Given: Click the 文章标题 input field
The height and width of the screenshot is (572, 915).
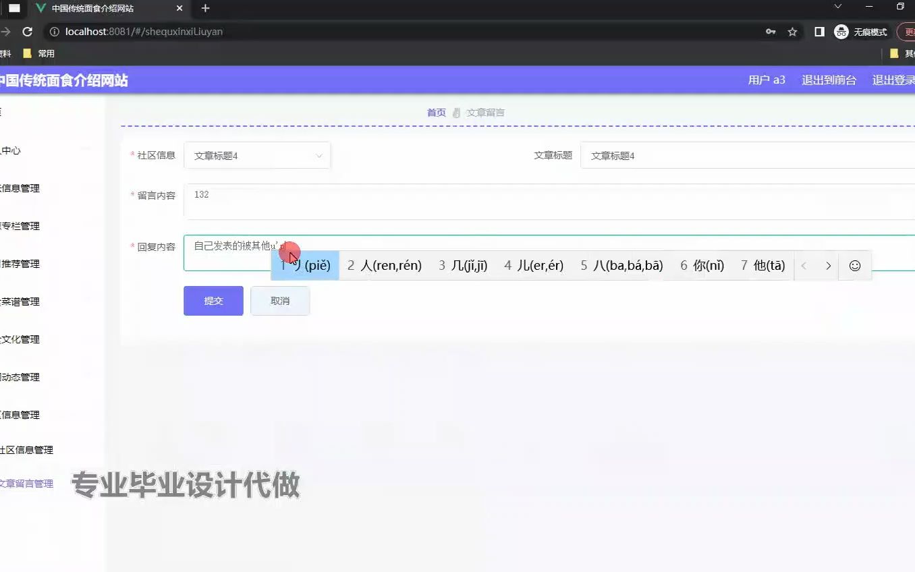Looking at the screenshot, I should tap(748, 155).
